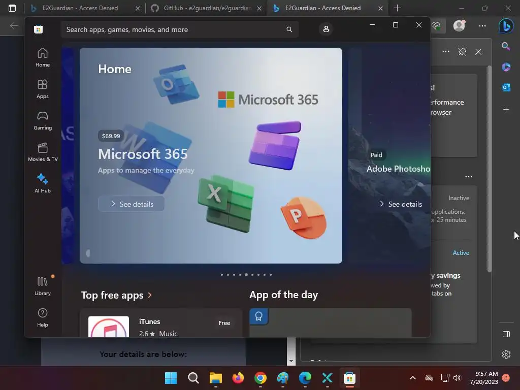Viewport: 520px width, 390px height.
Task: Click the Microsoft Store logo icon
Action: point(38,29)
